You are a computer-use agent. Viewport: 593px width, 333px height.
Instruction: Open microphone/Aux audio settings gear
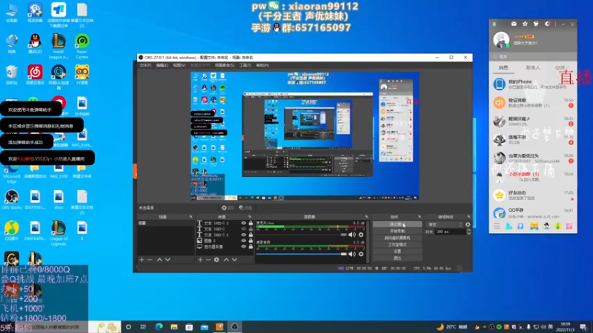361,235
